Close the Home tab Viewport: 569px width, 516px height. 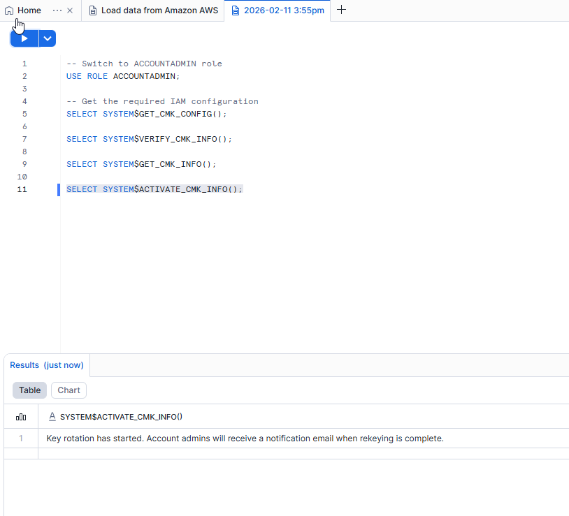[x=70, y=10]
